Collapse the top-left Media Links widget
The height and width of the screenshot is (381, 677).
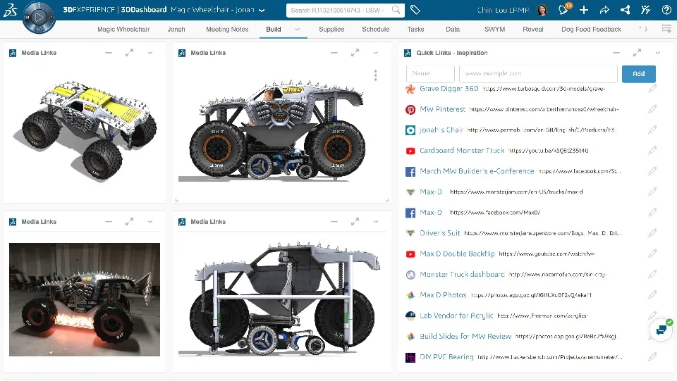pos(109,53)
